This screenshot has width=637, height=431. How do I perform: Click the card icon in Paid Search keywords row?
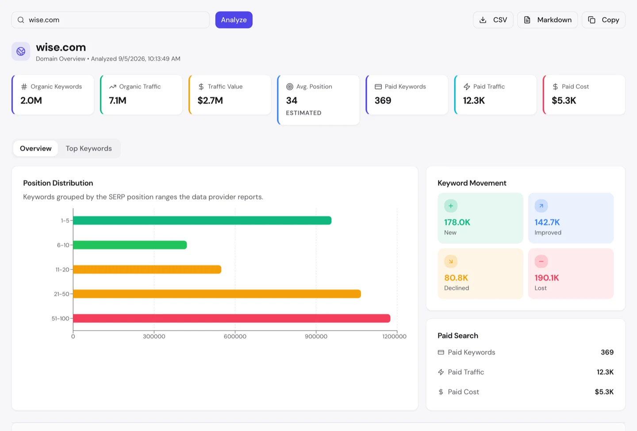click(x=441, y=352)
